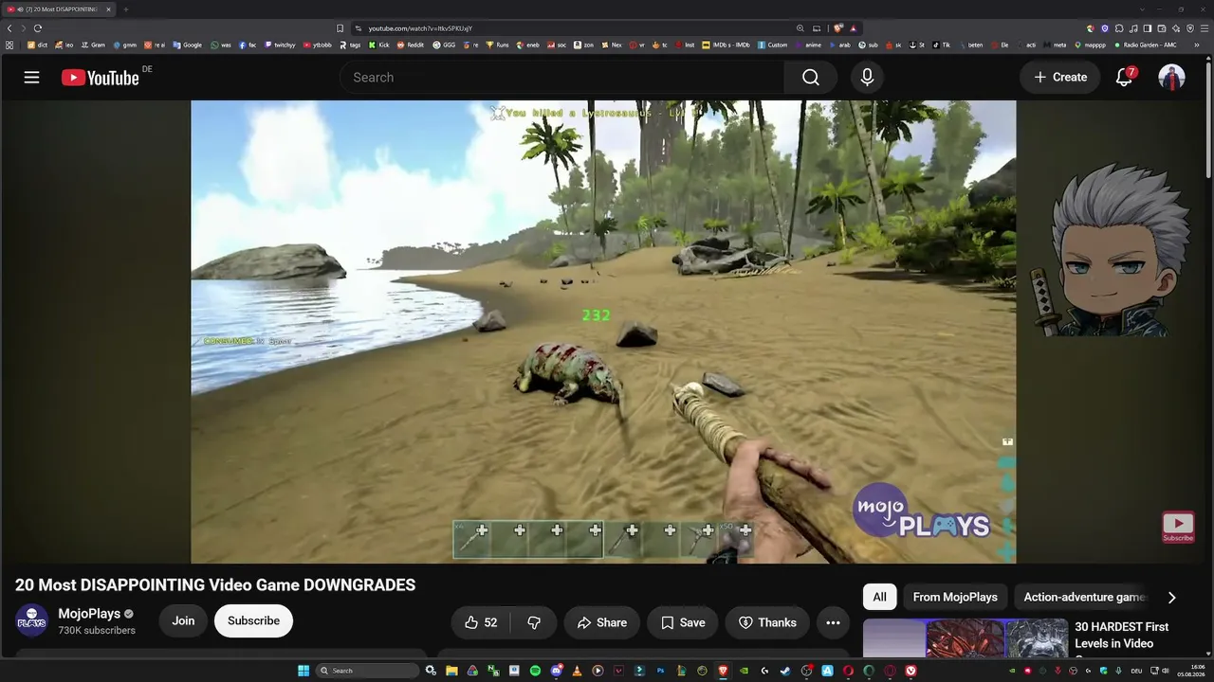
Task: Close the YouTube tab
Action: [108, 9]
